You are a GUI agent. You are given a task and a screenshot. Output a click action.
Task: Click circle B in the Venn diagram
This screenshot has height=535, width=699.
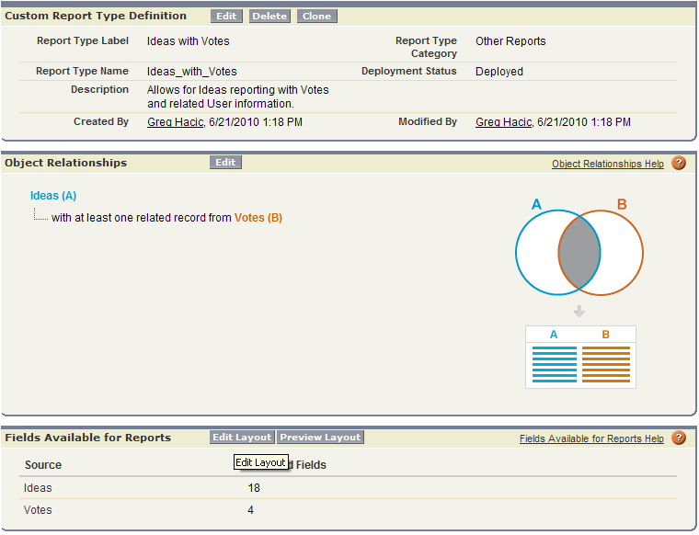(622, 253)
